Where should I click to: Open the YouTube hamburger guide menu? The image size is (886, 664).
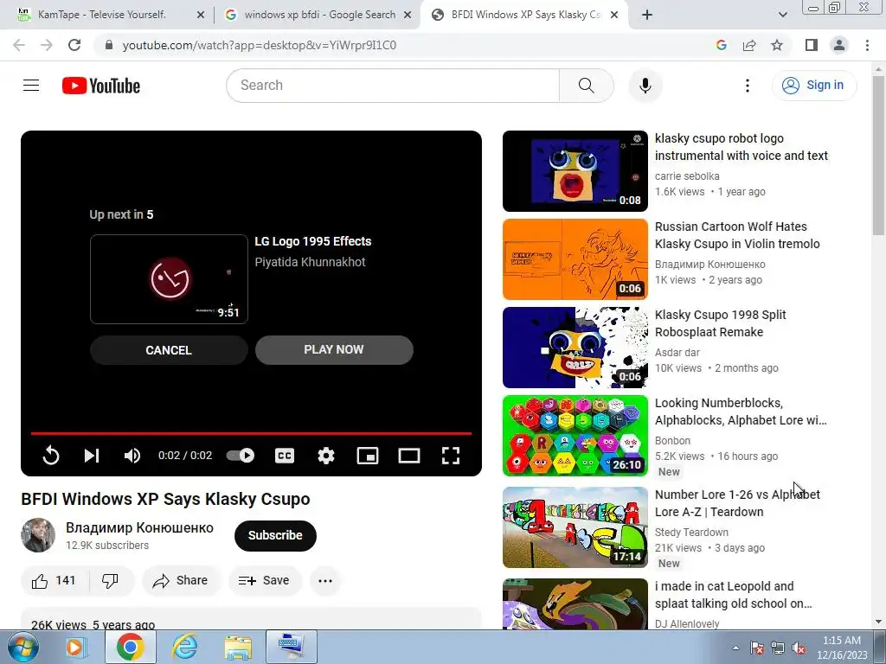click(31, 86)
